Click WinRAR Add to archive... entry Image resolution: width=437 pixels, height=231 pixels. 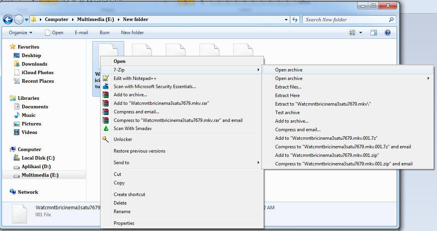182,95
